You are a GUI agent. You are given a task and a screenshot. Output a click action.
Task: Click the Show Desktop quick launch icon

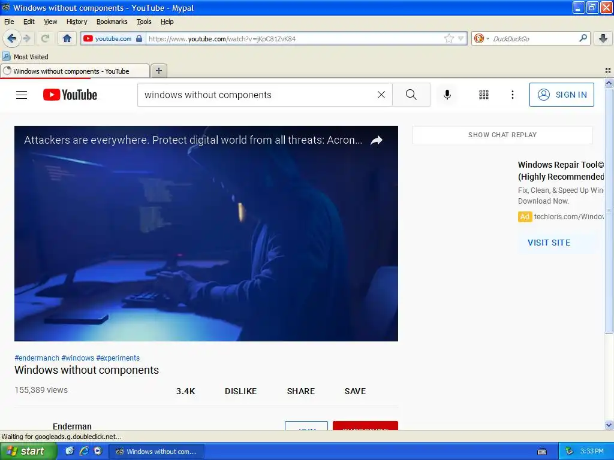coord(70,451)
